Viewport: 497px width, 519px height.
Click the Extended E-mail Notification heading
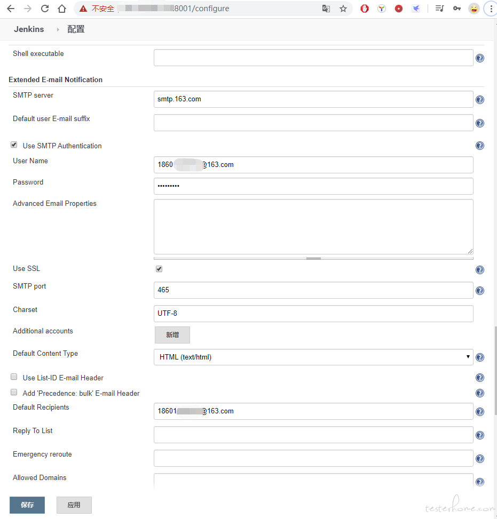pyautogui.click(x=56, y=80)
